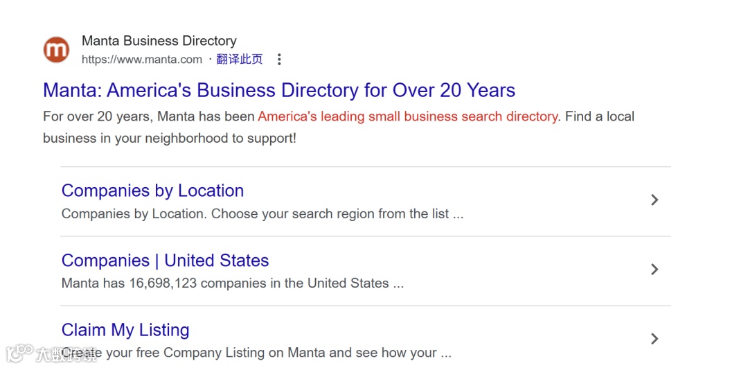Open the Claim My Listing sitelink

pos(125,330)
